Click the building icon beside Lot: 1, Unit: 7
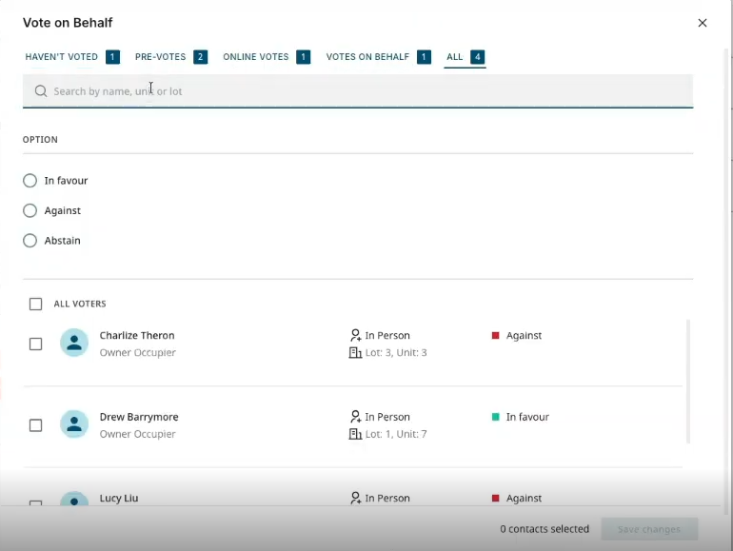Screen dimensions: 733x551 point(355,434)
